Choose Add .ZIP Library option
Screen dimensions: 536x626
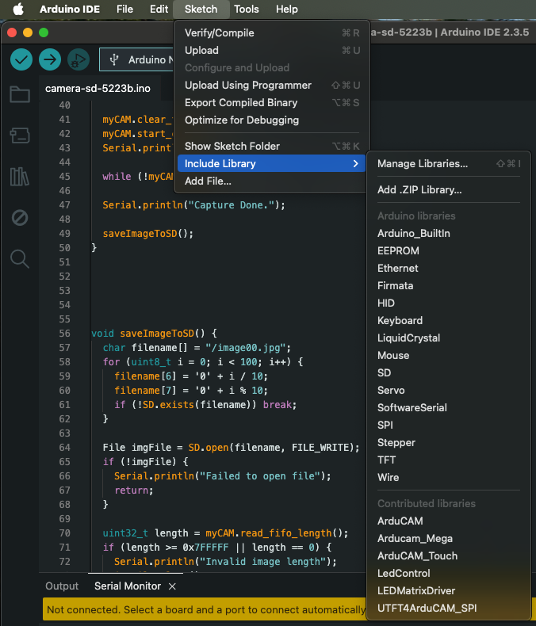[x=419, y=190]
